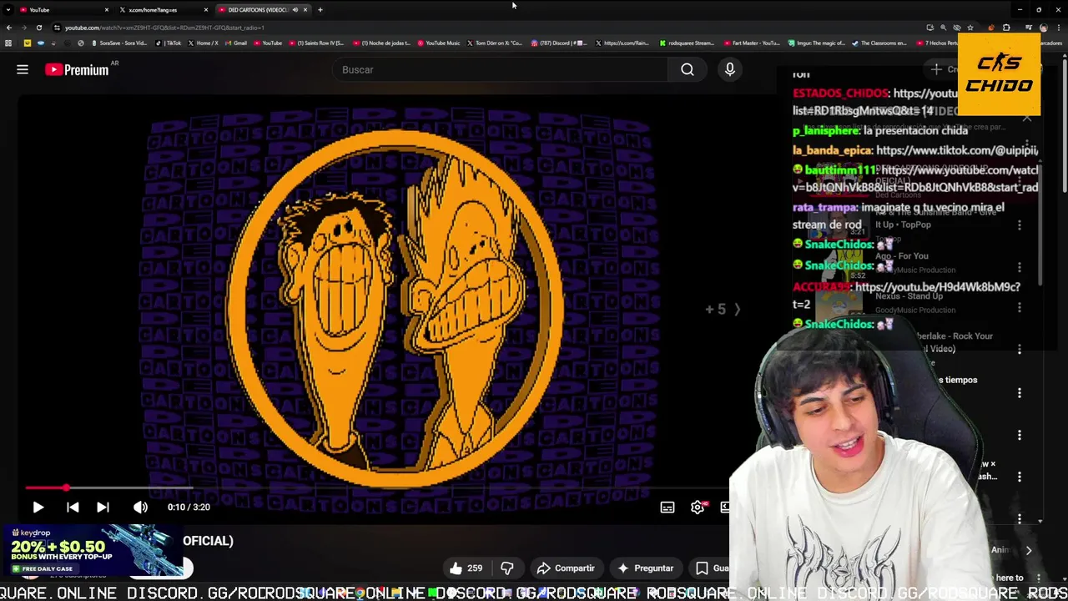Click the +5 seek forward indicator
1068x601 pixels.
click(723, 309)
